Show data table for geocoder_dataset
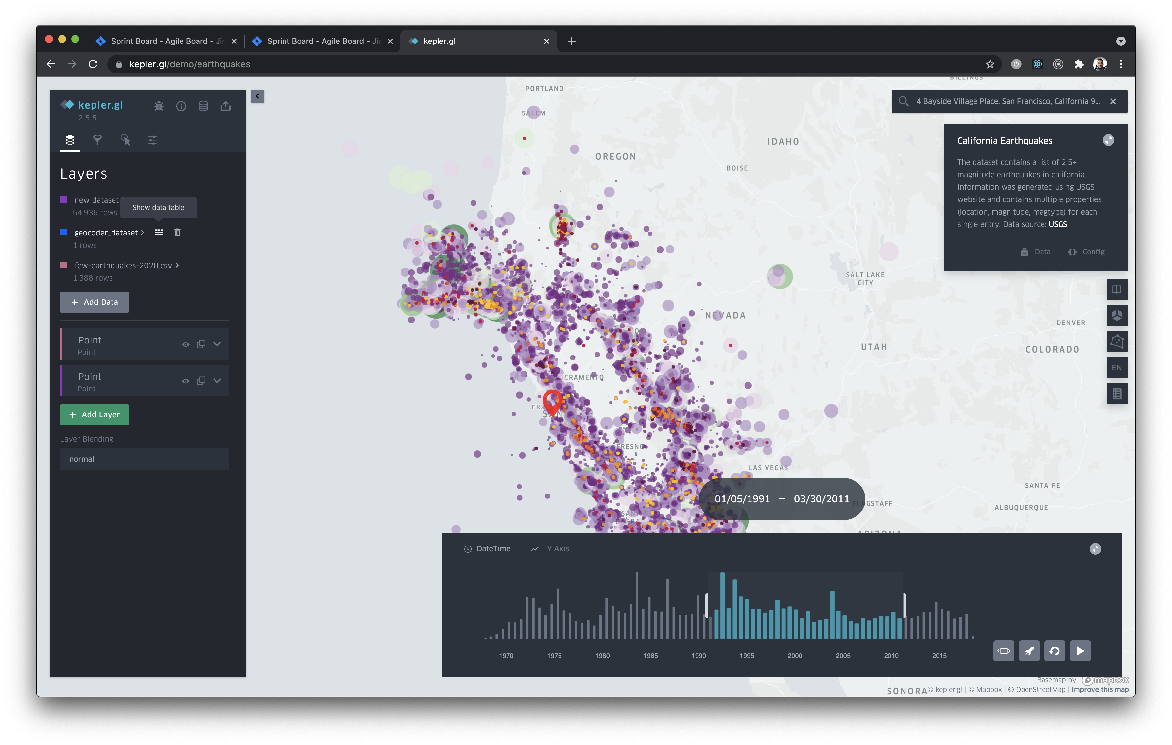Image resolution: width=1172 pixels, height=745 pixels. point(159,232)
